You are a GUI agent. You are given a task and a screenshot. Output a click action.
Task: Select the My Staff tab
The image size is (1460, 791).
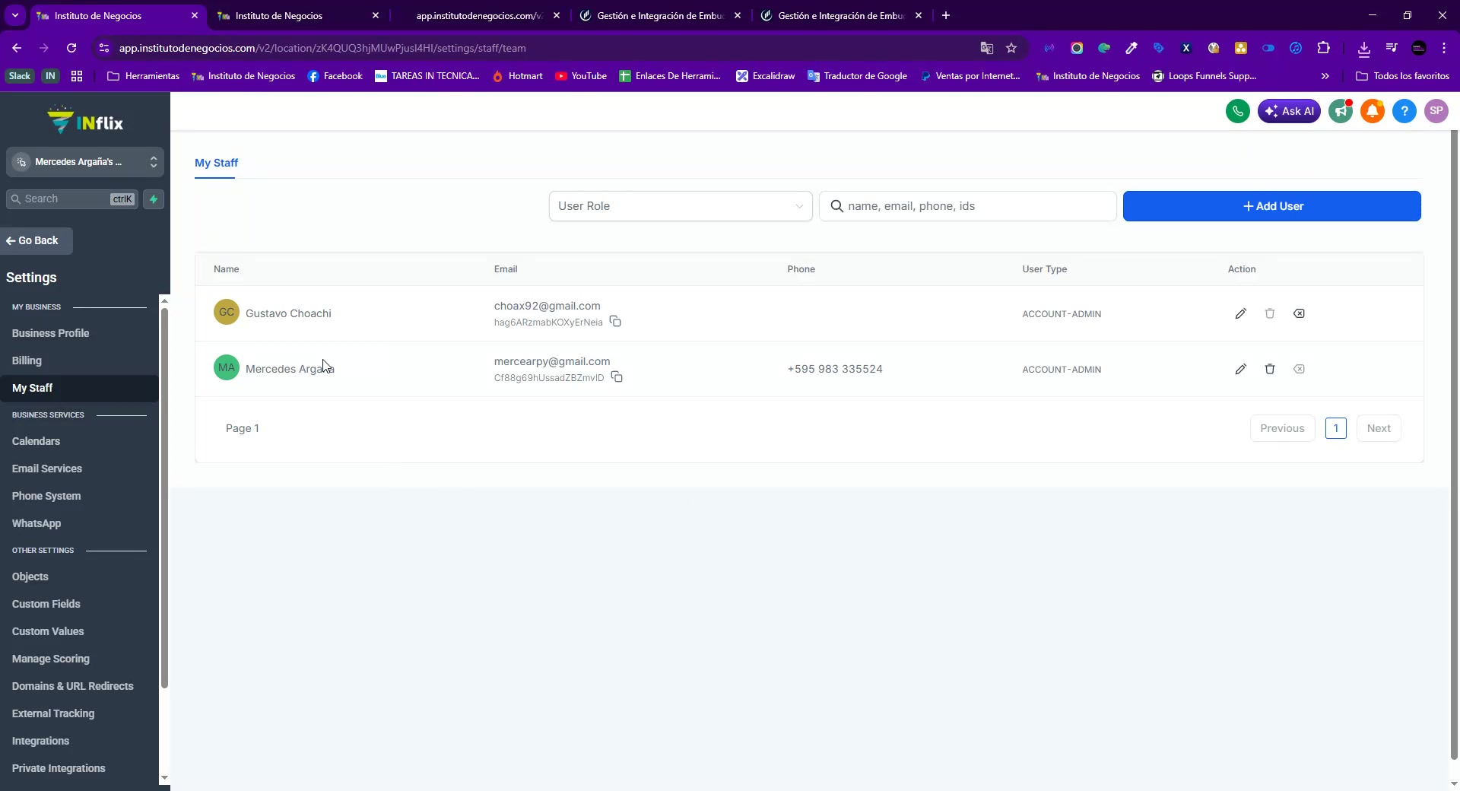click(216, 163)
